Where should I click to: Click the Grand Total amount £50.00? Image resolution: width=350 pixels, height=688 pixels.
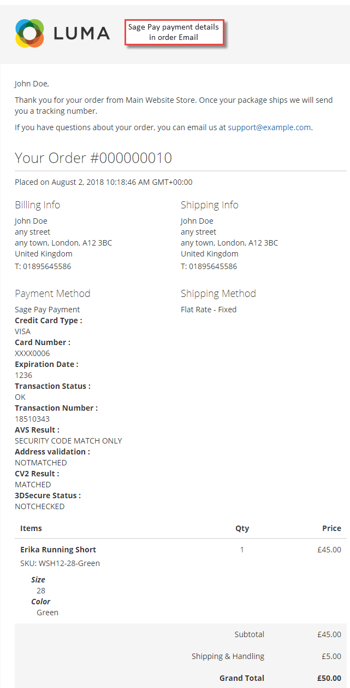point(329,678)
